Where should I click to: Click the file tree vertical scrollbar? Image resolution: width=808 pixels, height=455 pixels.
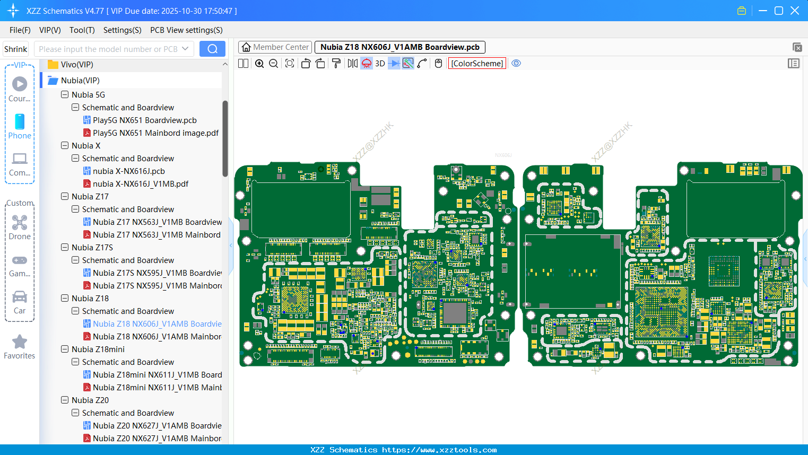[x=225, y=138]
